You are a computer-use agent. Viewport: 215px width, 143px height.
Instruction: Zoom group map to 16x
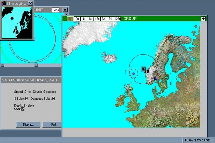click(x=97, y=19)
